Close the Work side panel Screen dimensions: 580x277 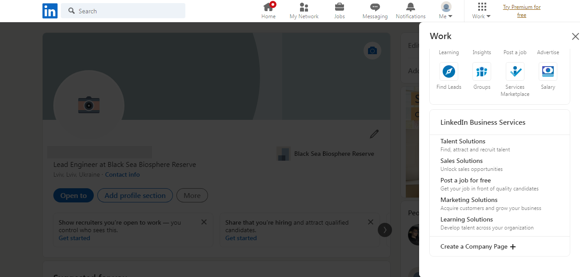pos(575,36)
